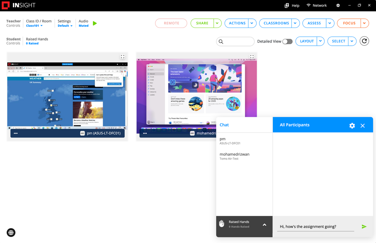Select mohamedrizwan in the chat list
The image size is (376, 243).
[x=244, y=156]
